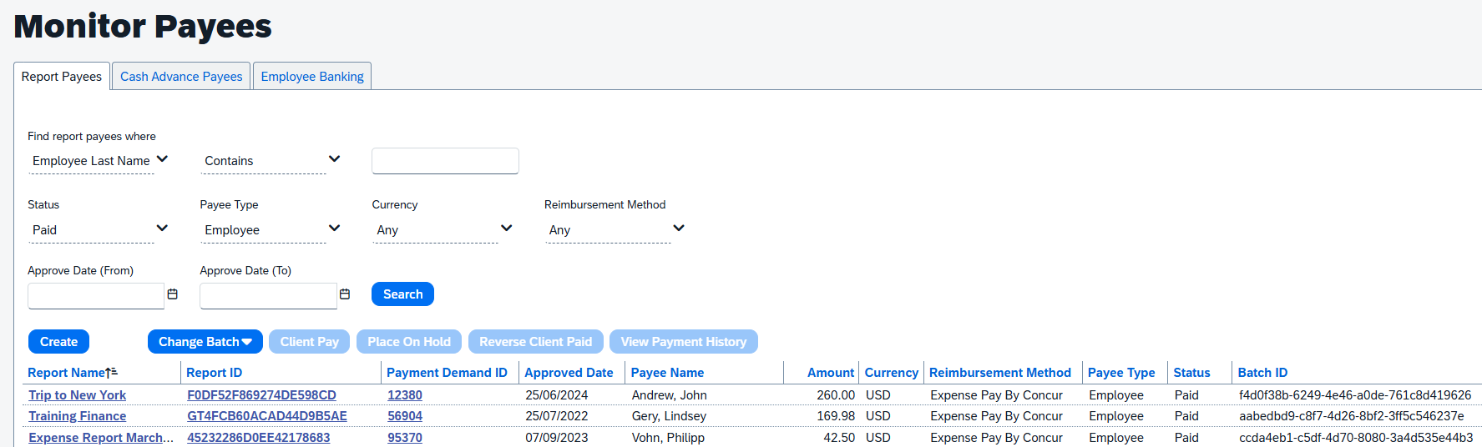Open the Status dropdown set to Paid
The image size is (1482, 447).
[99, 230]
